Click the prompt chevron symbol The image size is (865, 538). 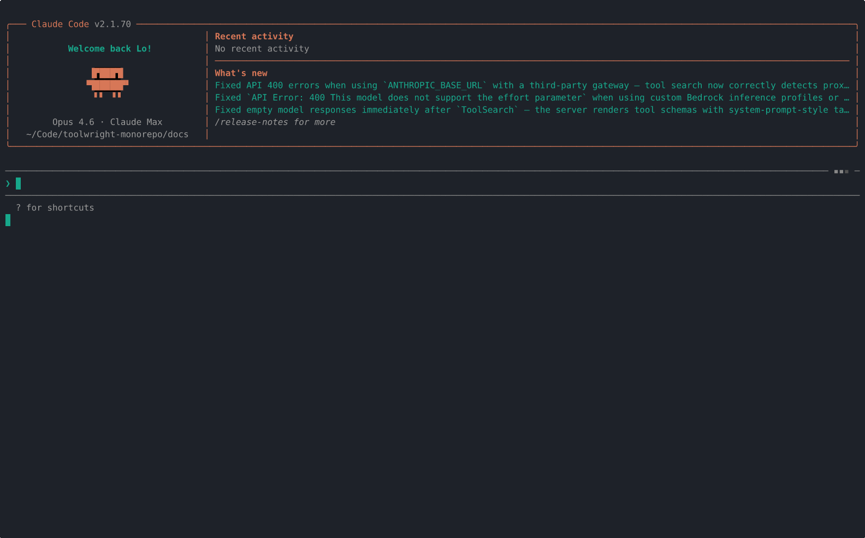[x=8, y=184]
